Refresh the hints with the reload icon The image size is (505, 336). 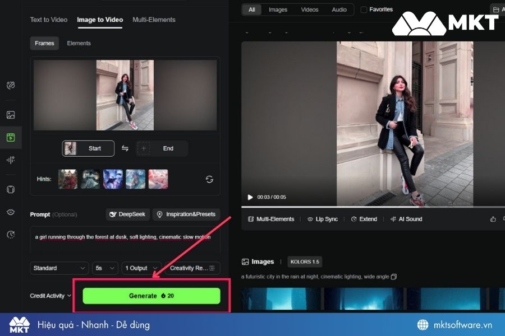click(209, 179)
